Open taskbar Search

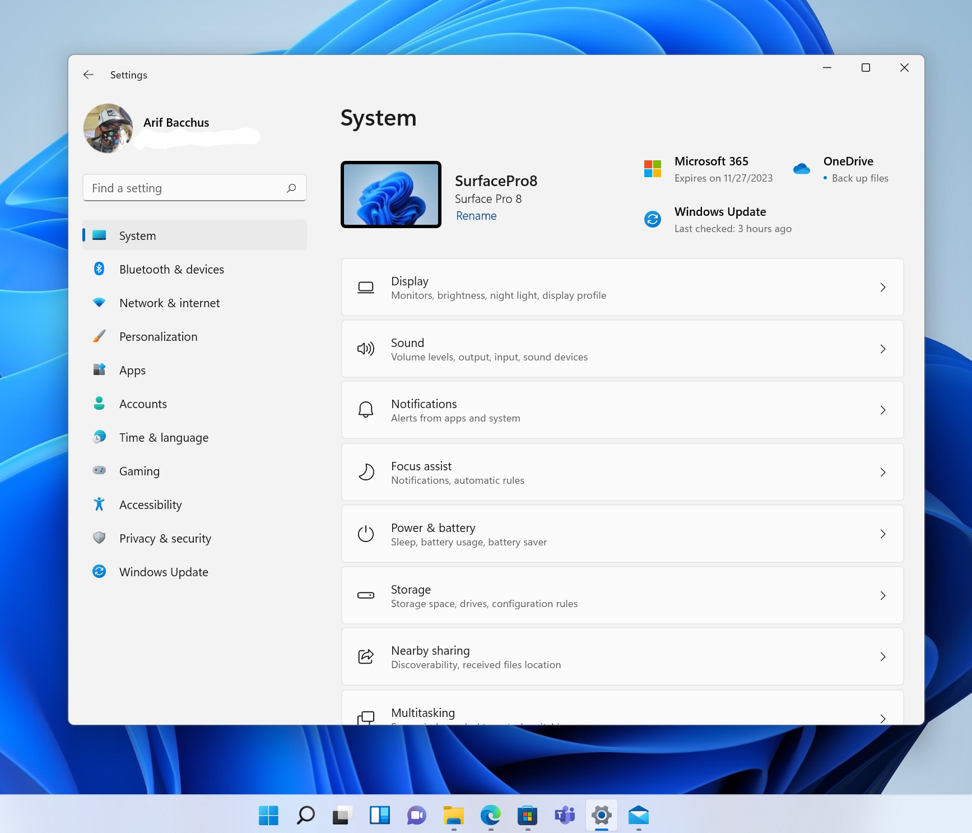point(305,815)
